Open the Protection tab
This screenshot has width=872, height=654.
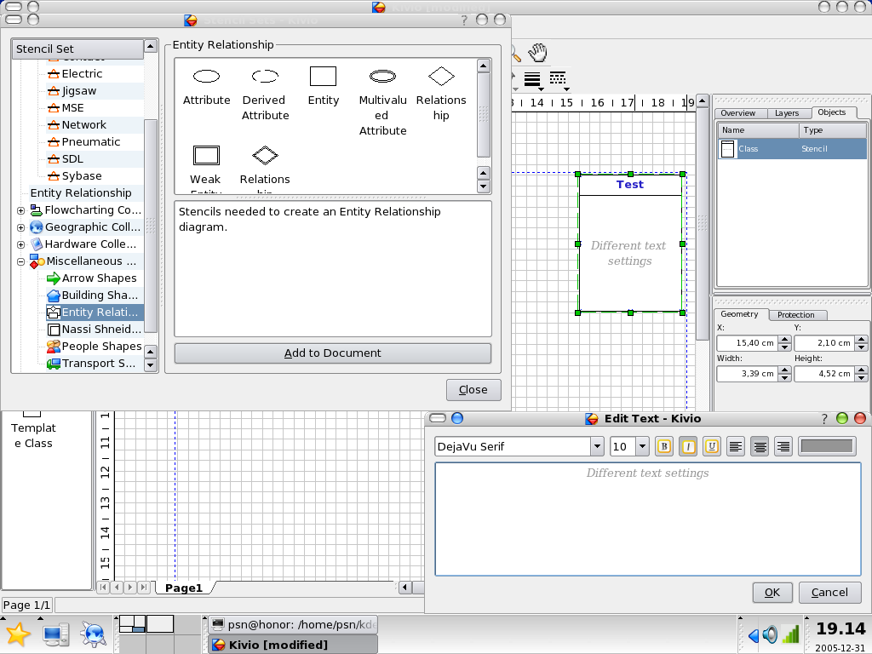(796, 315)
